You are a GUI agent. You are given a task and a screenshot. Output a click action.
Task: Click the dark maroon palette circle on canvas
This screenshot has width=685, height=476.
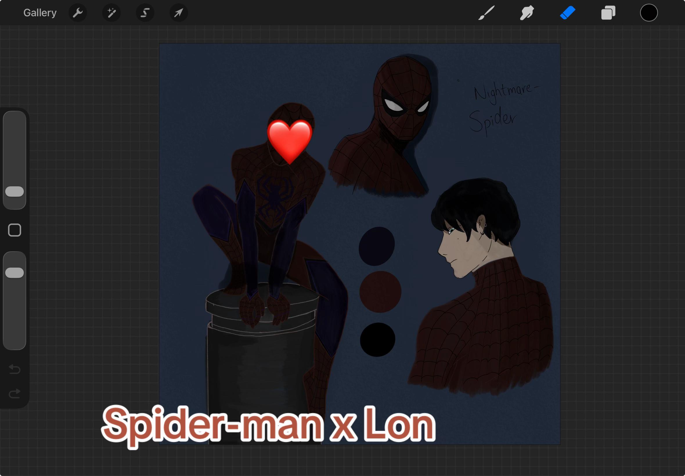point(380,292)
